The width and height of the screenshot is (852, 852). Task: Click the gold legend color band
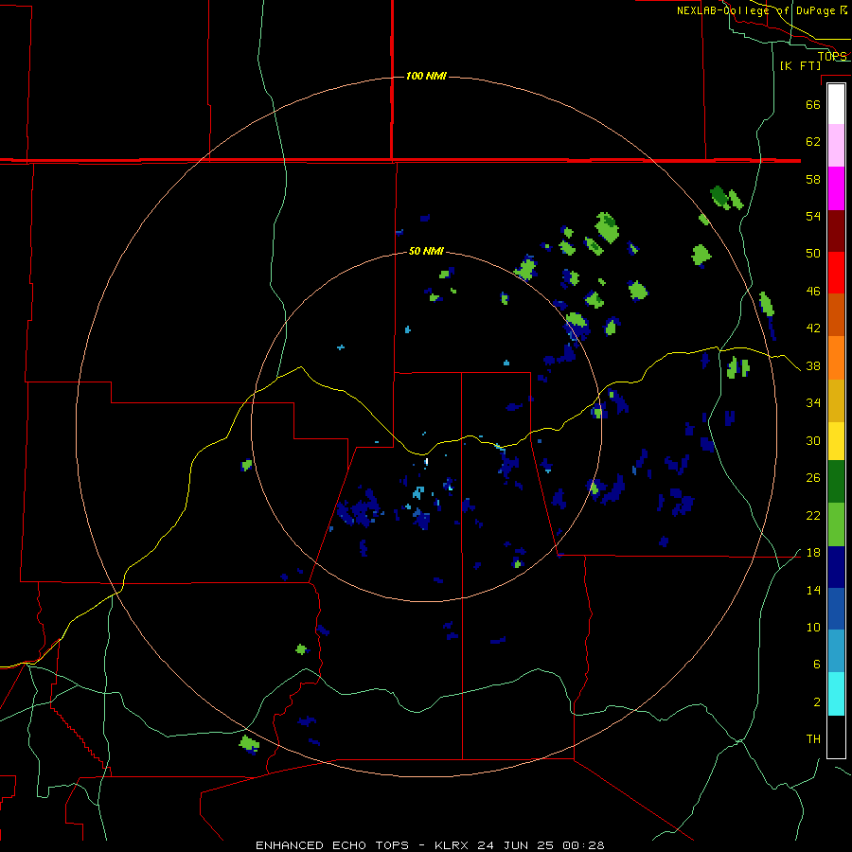[836, 400]
